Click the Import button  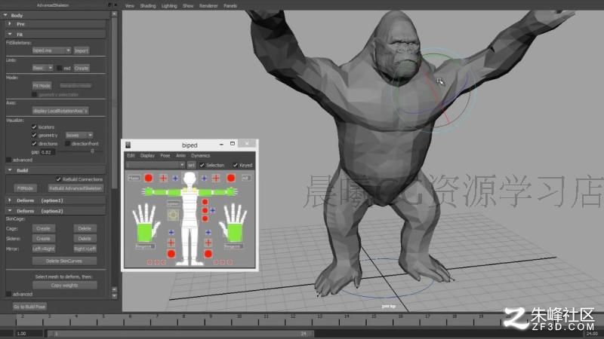(82, 50)
